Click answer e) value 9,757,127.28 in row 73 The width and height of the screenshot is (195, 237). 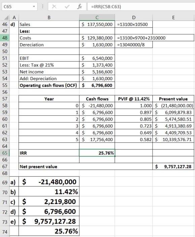click(x=49, y=221)
